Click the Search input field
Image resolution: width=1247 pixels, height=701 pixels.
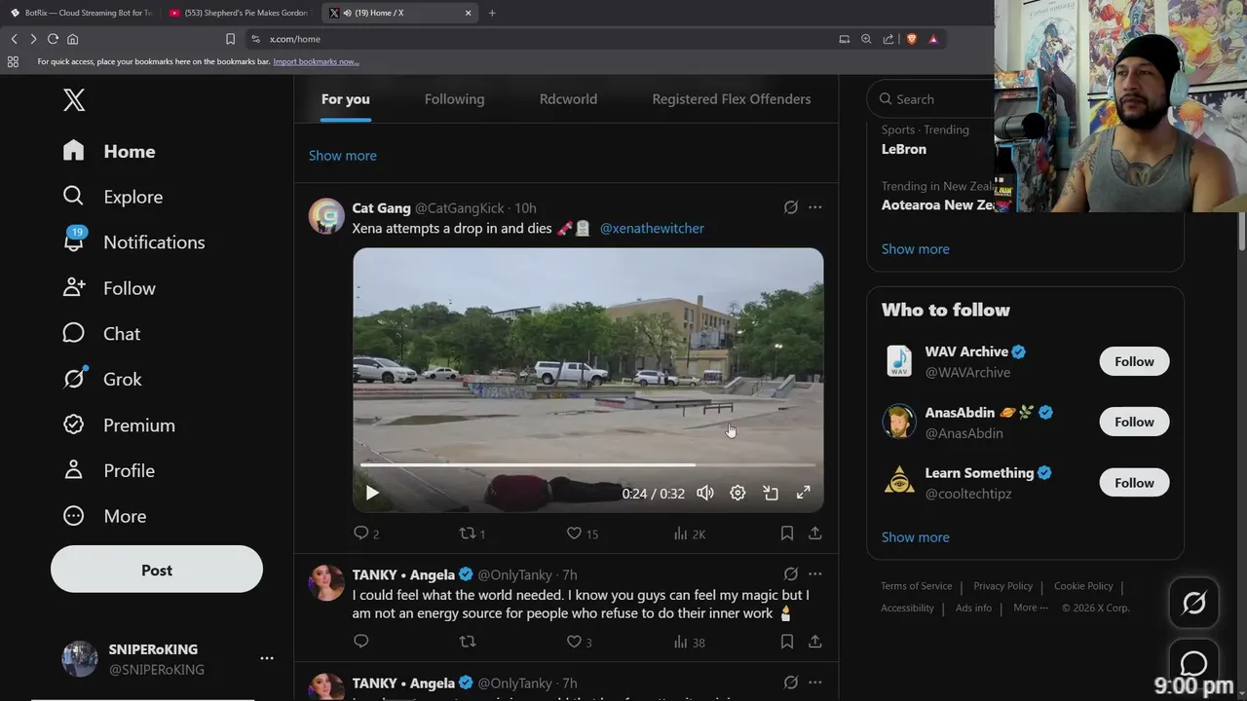coord(930,98)
